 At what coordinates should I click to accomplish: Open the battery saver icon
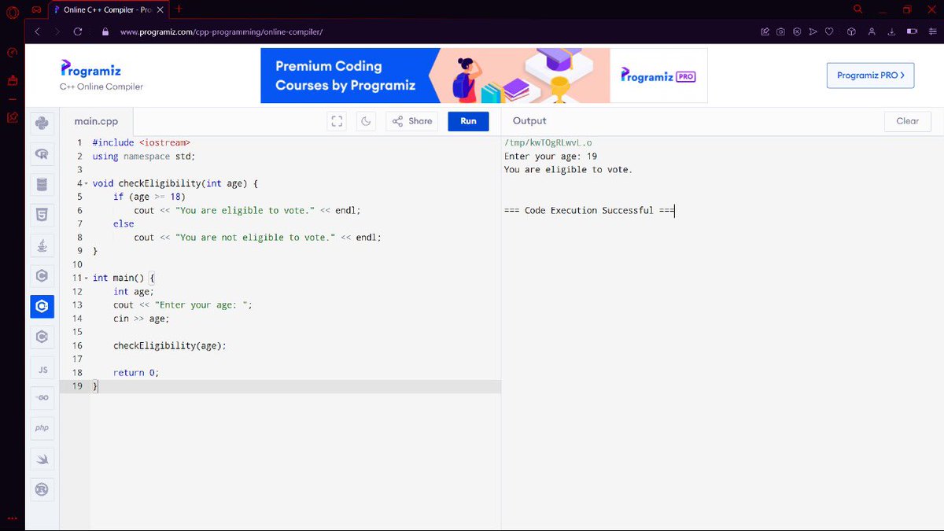click(x=912, y=32)
